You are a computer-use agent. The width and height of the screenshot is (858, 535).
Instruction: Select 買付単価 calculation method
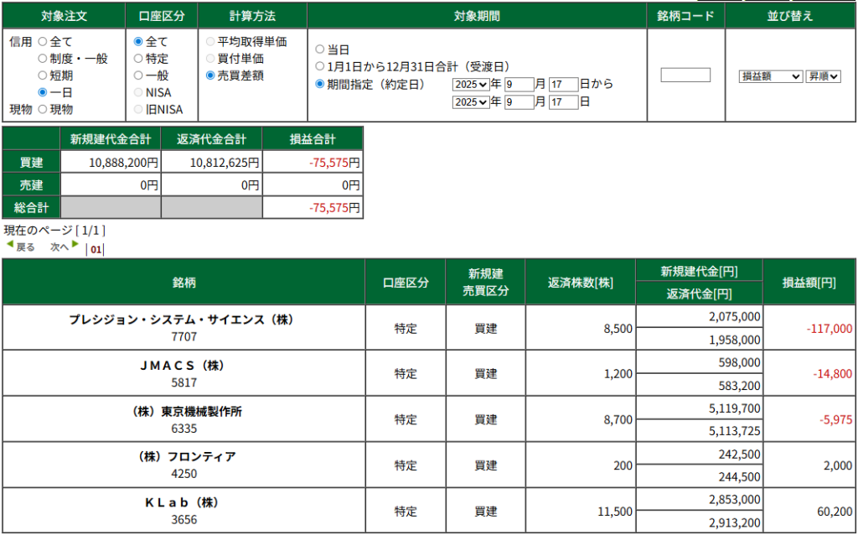(x=210, y=59)
